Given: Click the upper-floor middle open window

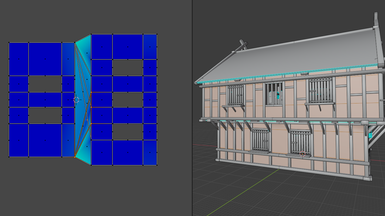Looking at the screenshot, I should click(274, 94).
